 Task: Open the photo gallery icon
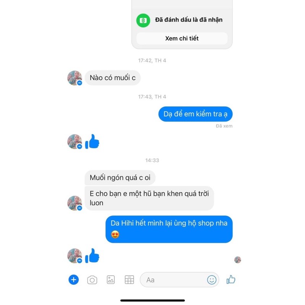tap(111, 280)
